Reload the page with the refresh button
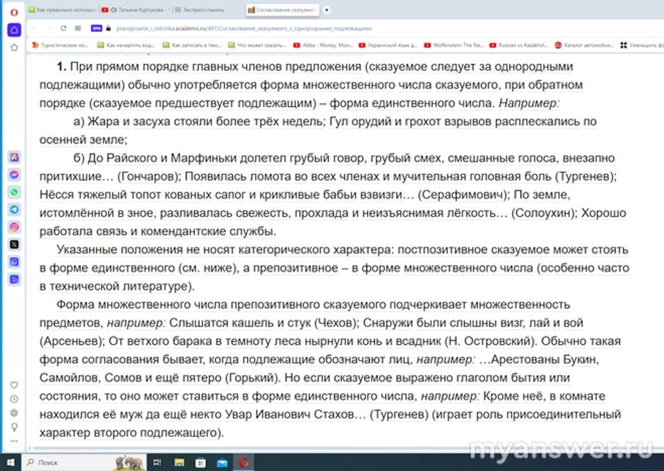Image resolution: width=664 pixels, height=471 pixels. click(x=64, y=29)
